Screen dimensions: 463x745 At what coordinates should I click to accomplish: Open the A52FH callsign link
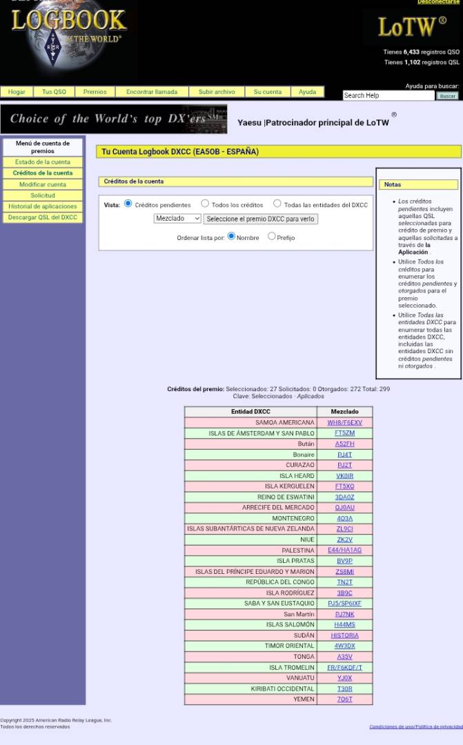pos(344,444)
